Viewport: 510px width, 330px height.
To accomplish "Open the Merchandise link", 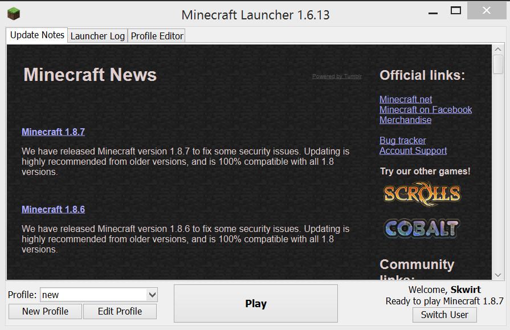I will pyautogui.click(x=405, y=120).
